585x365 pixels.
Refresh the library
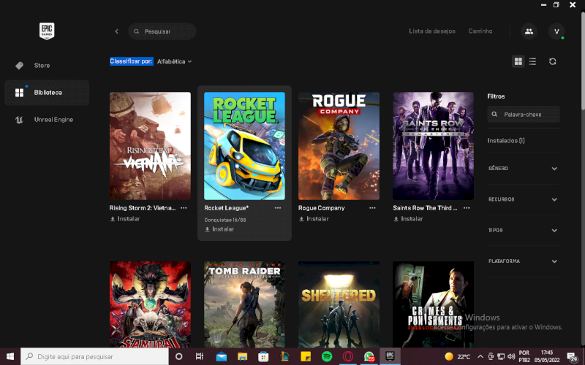(553, 61)
